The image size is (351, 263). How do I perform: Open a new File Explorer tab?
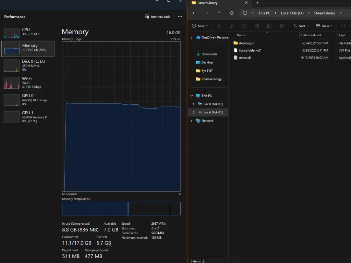coord(257,3)
